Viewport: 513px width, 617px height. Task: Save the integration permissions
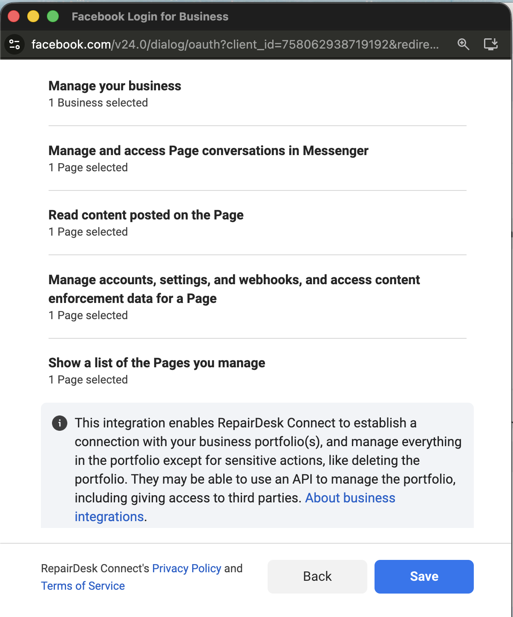pos(424,577)
